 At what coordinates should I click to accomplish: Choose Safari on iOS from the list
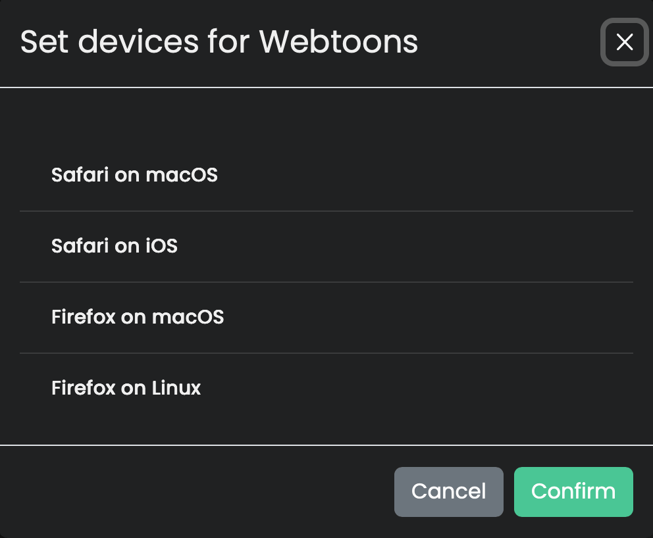114,245
